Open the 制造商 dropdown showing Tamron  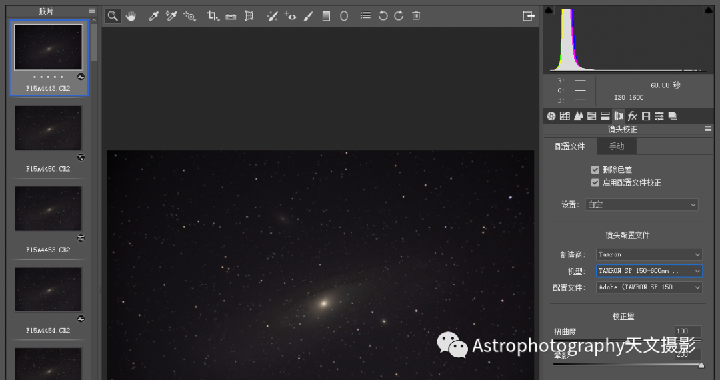point(649,254)
